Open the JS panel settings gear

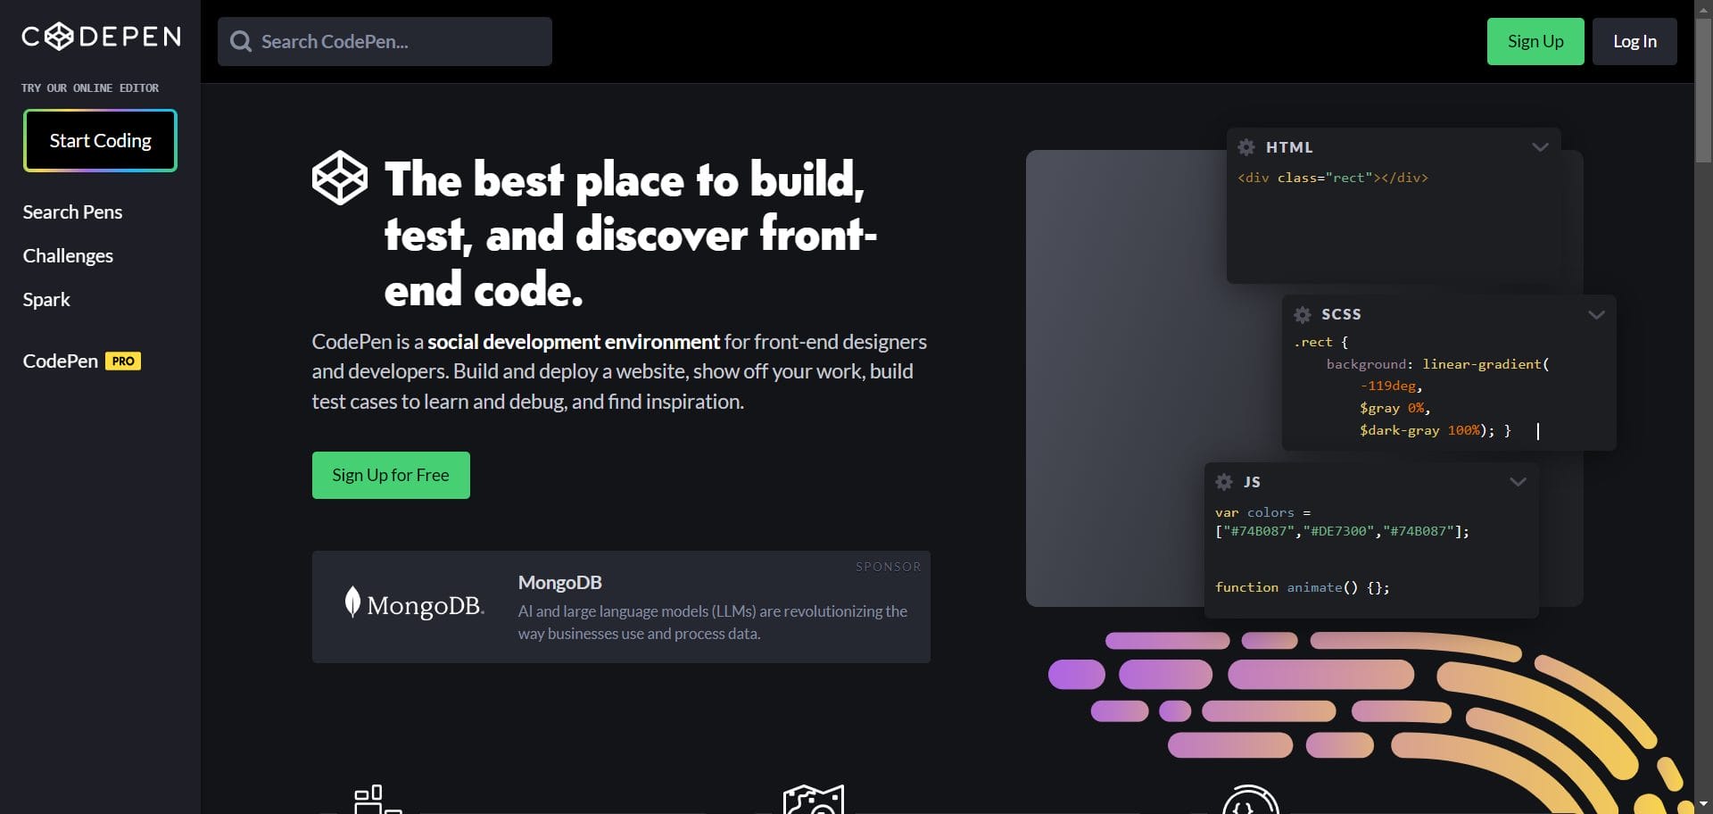[x=1224, y=482]
